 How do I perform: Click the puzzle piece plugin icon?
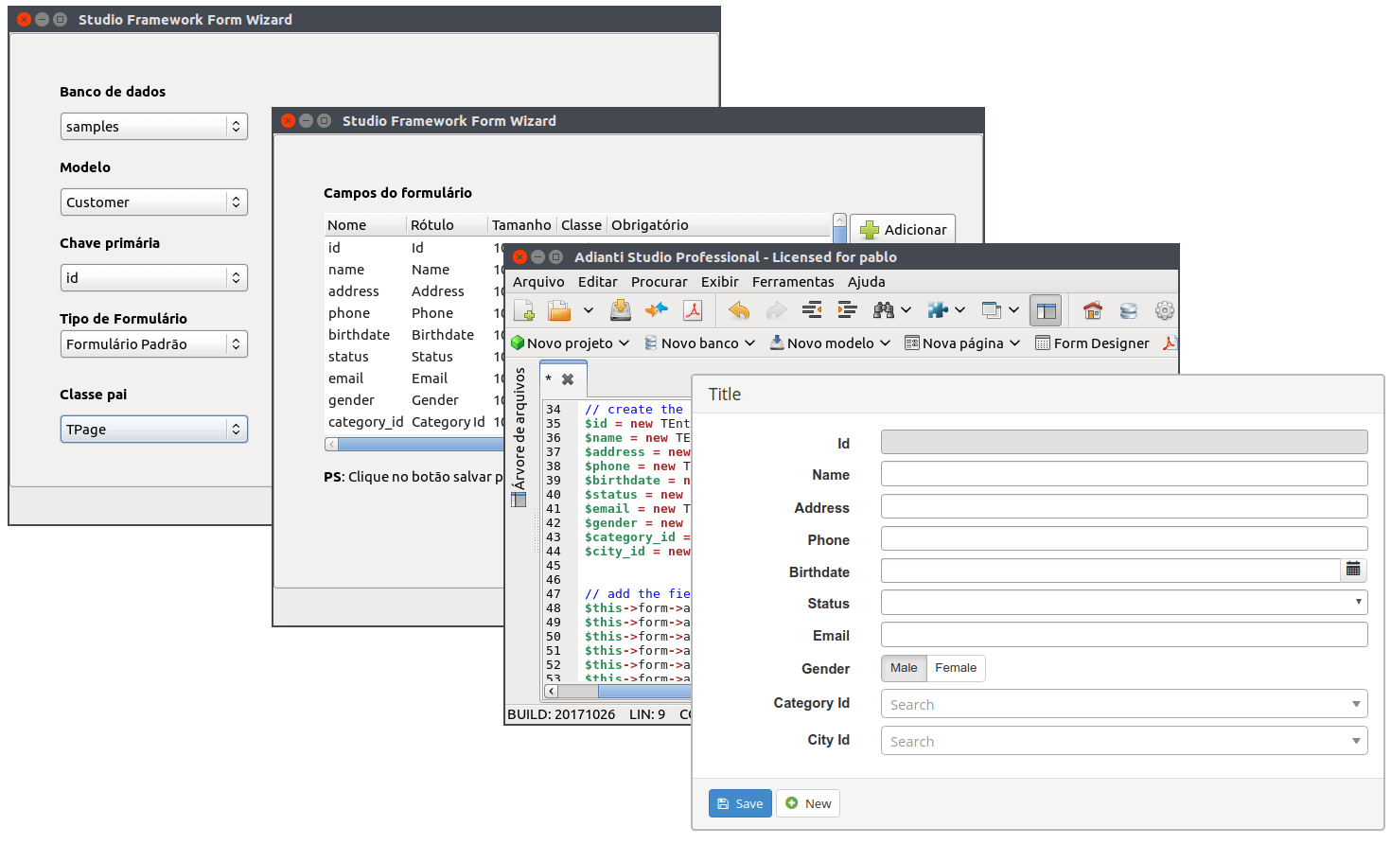tap(938, 310)
